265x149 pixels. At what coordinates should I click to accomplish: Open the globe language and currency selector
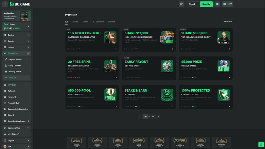pyautogui.click(x=227, y=4)
